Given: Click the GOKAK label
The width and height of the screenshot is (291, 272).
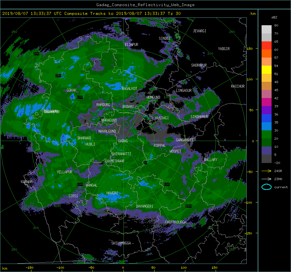Looking at the screenshot, I should pos(71,90).
